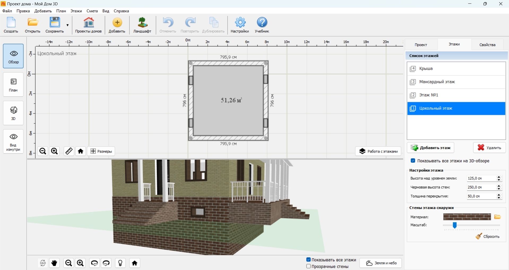Click the Повторить redo icon
This screenshot has height=270, width=509.
[x=190, y=25]
